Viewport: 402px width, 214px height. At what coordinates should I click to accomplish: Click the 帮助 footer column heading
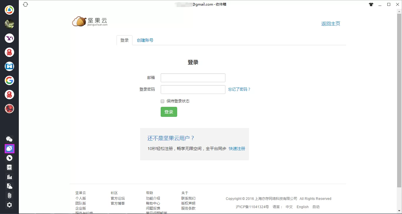coord(149,193)
